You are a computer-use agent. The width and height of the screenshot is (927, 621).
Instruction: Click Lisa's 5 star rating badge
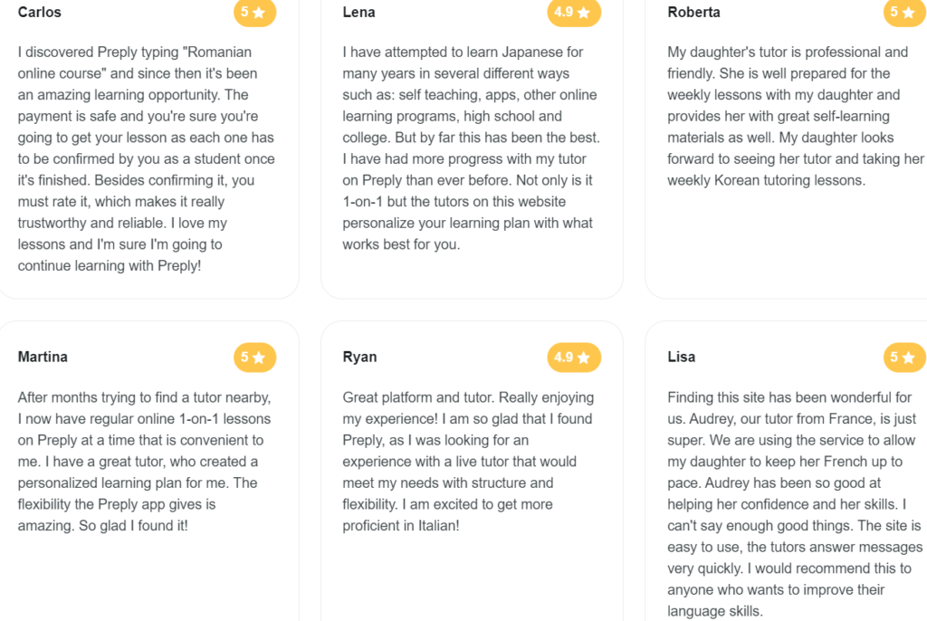pyautogui.click(x=904, y=358)
